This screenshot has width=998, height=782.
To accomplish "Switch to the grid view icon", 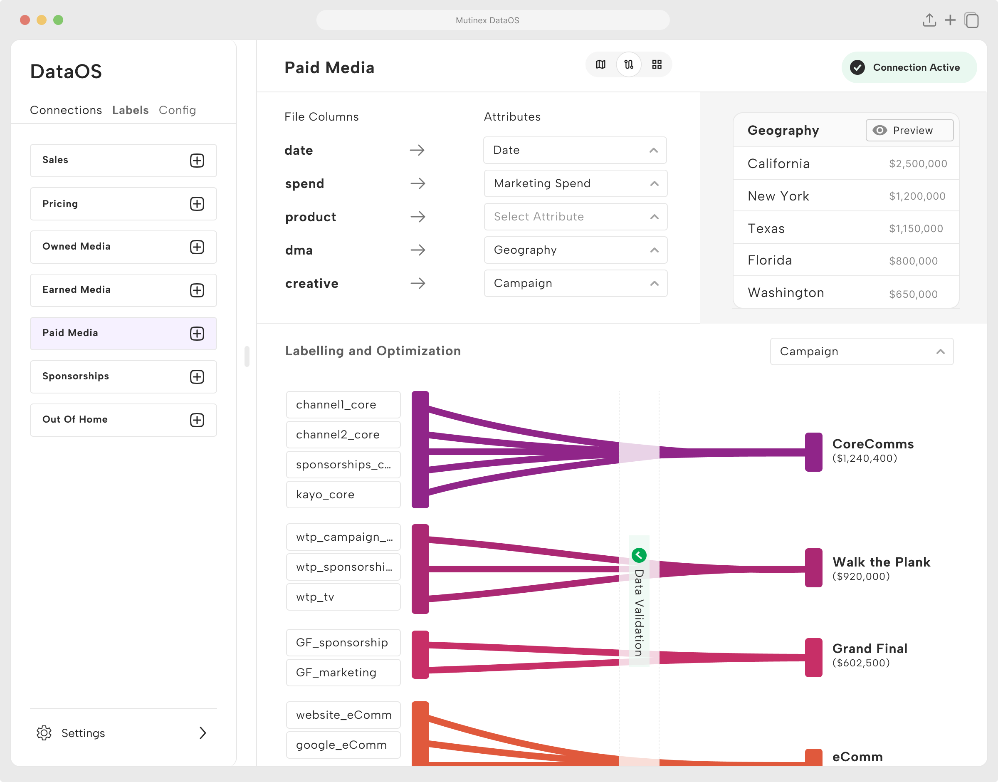I will tap(657, 64).
